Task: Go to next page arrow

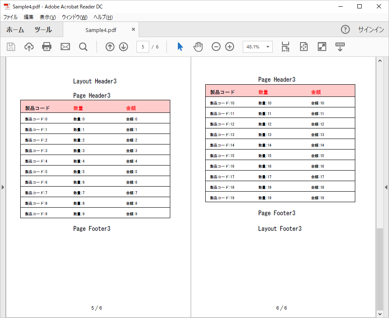Action: click(123, 47)
